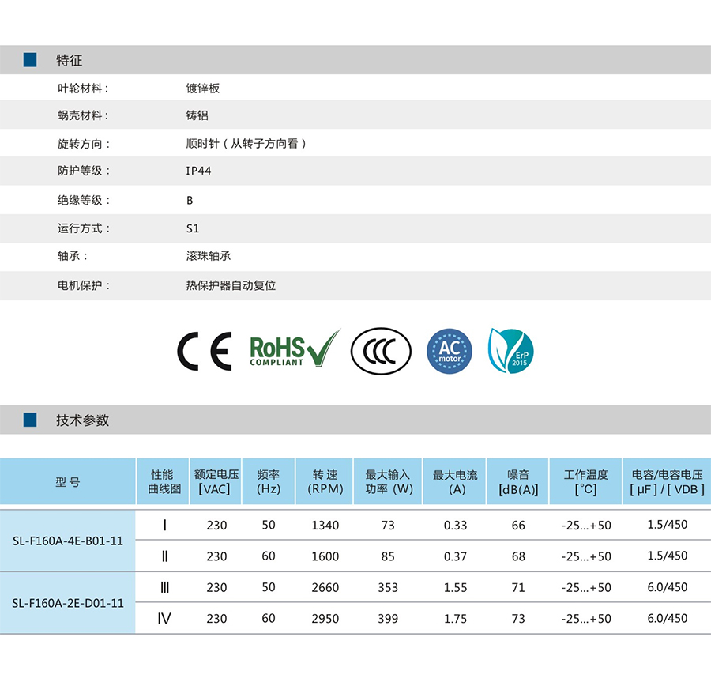Viewport: 711px width, 682px height.
Task: Select model SL-F160A-4E-B01-11
Action: (x=68, y=541)
